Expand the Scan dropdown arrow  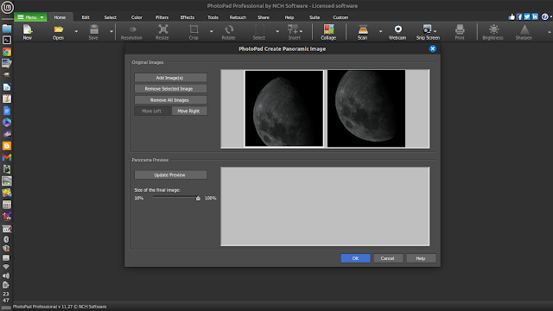click(380, 32)
